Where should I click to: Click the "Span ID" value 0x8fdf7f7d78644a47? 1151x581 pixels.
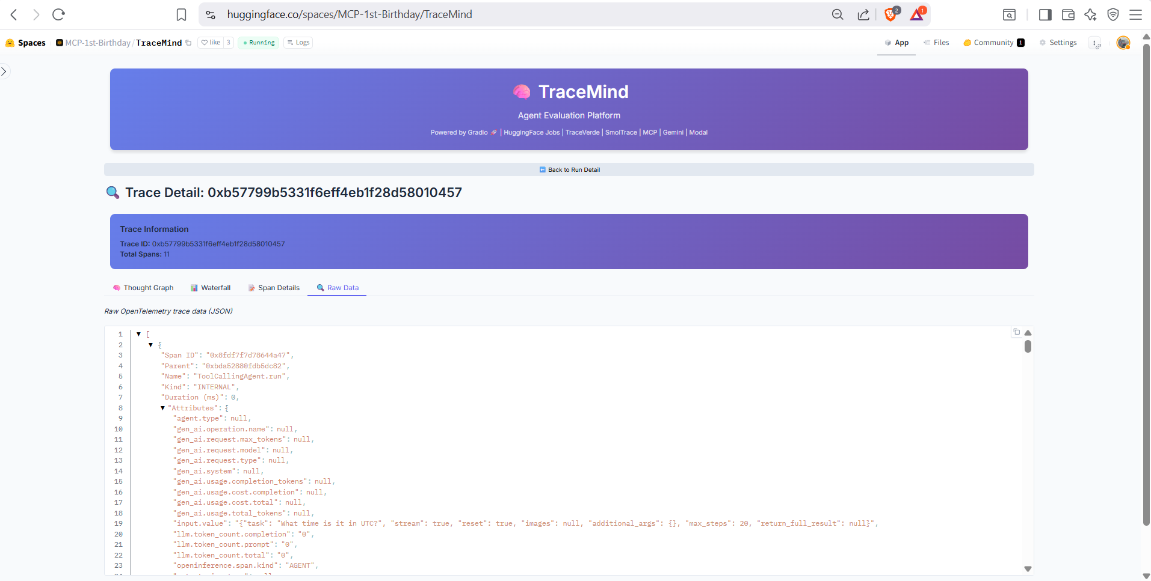pyautogui.click(x=247, y=355)
